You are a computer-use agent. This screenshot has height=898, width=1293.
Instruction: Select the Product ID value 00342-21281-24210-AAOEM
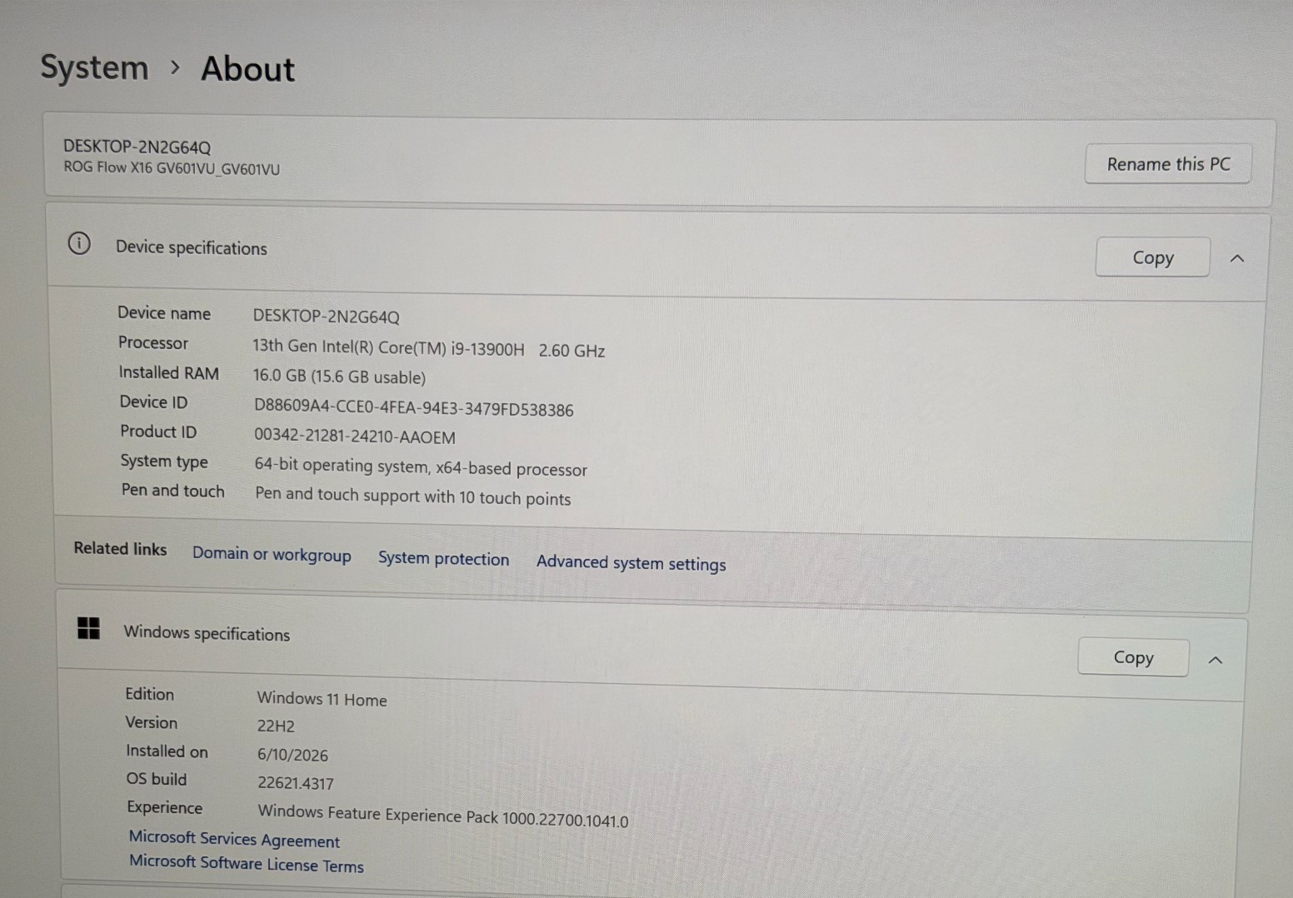(355, 437)
